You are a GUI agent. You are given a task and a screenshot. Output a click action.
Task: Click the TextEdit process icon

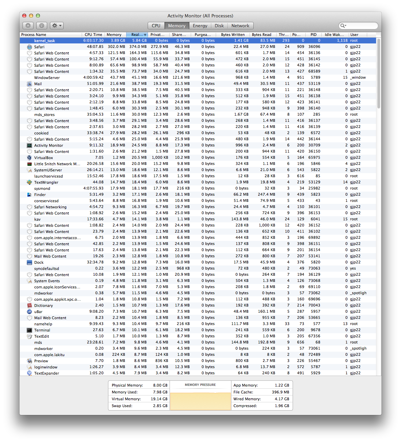tap(29, 336)
